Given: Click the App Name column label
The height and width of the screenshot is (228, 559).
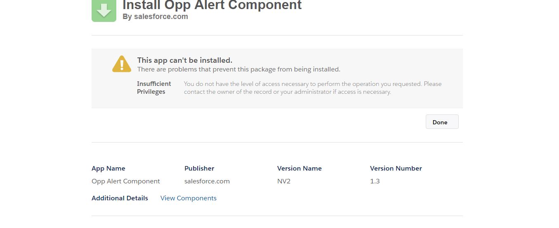Looking at the screenshot, I should pos(108,169).
